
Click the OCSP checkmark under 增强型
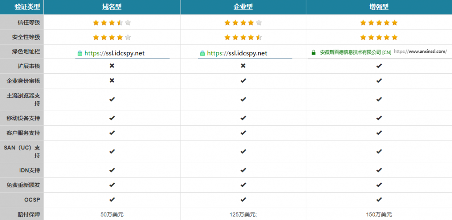click(379, 199)
